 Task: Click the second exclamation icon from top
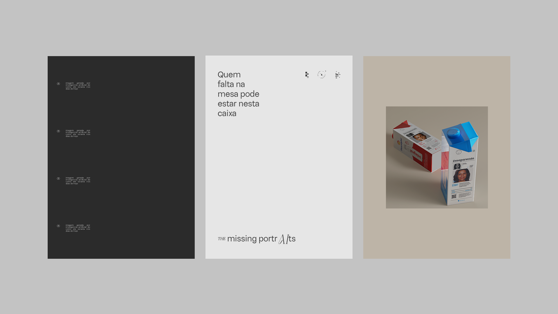(58, 131)
